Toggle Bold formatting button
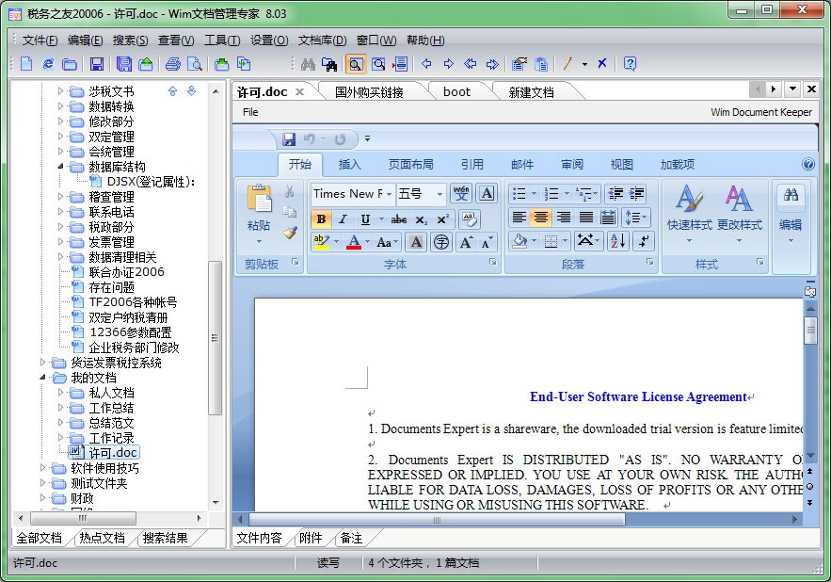 point(321,219)
